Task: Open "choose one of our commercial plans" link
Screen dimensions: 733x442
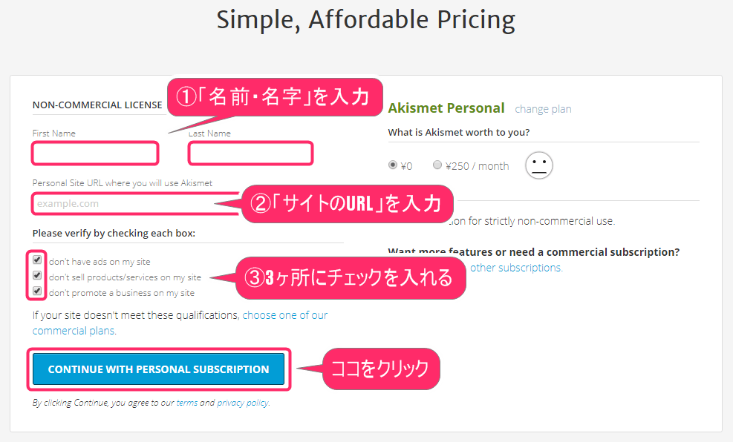Action: (285, 314)
